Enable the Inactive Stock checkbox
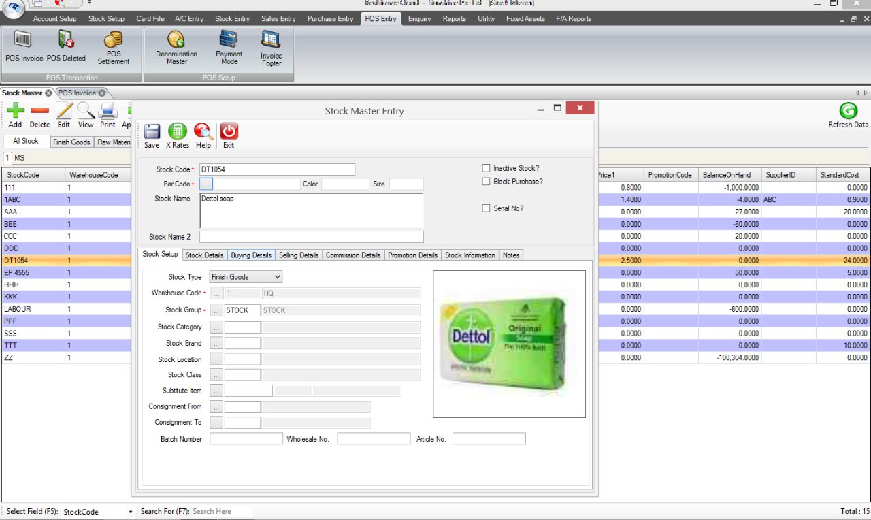This screenshot has width=871, height=520. coord(487,167)
